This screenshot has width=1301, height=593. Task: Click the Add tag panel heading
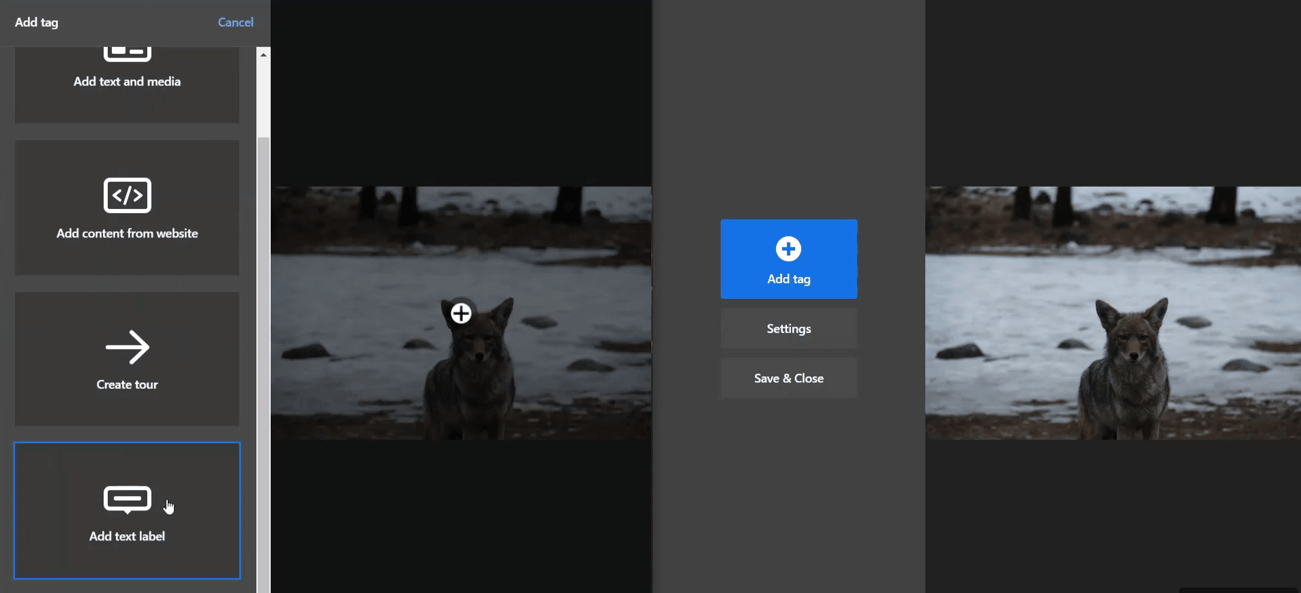37,22
